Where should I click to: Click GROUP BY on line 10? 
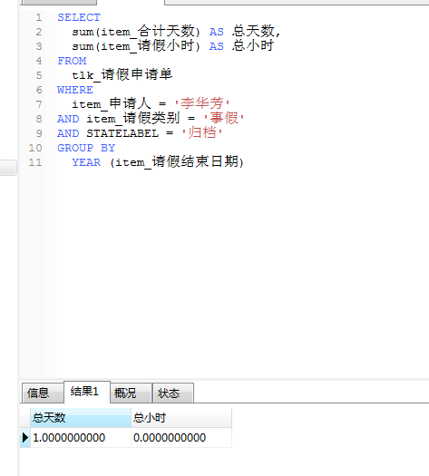click(x=86, y=148)
